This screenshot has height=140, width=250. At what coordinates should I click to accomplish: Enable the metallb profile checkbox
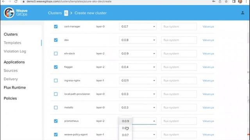click(x=55, y=107)
